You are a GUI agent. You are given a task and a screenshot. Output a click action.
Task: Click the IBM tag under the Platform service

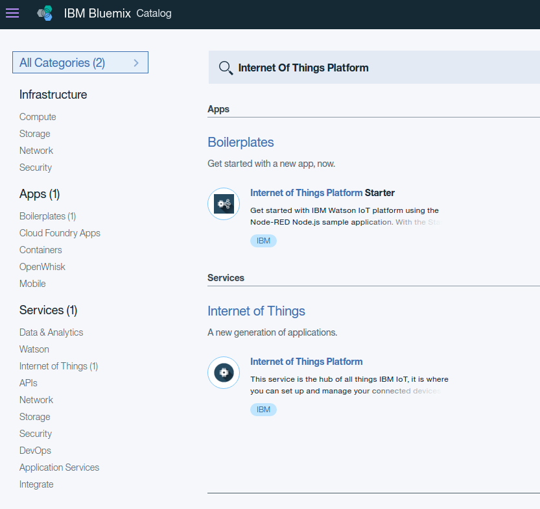click(x=263, y=410)
